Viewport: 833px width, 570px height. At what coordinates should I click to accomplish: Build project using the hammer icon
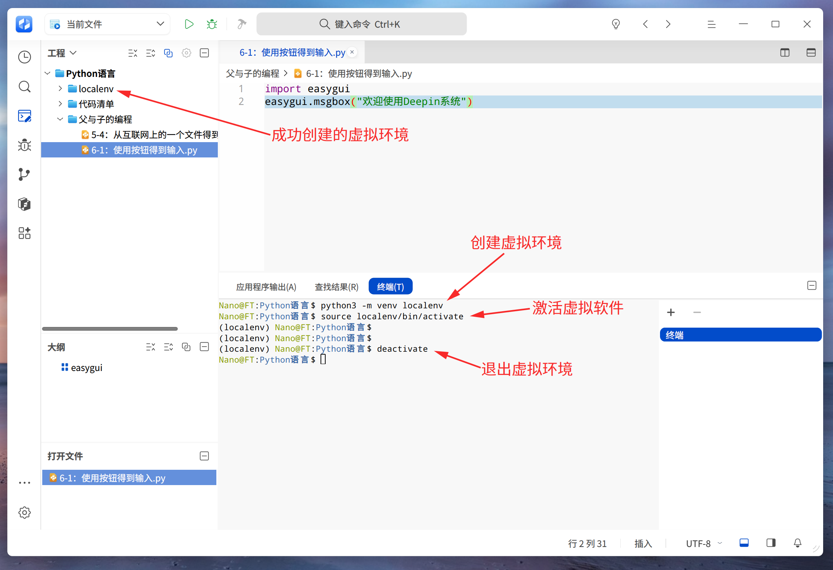241,24
